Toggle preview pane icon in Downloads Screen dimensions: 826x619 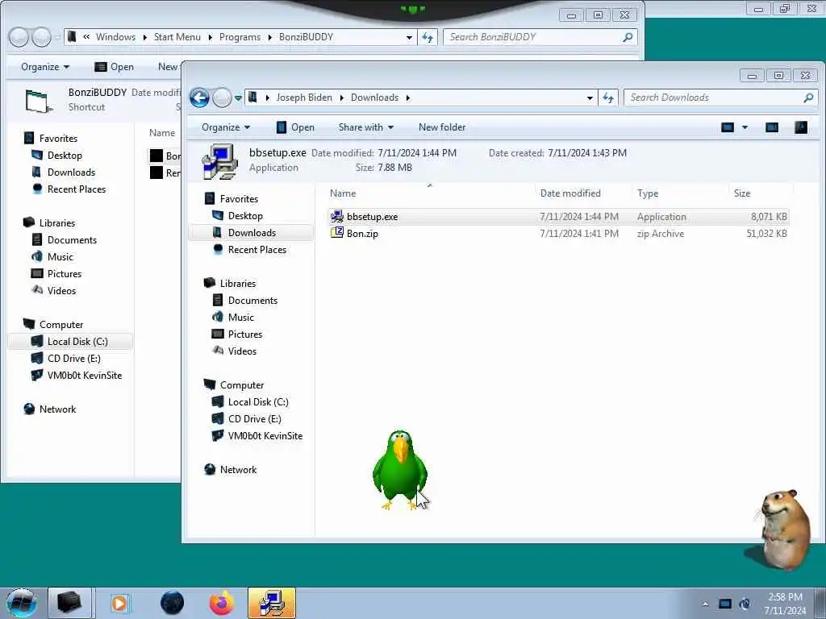(x=772, y=127)
